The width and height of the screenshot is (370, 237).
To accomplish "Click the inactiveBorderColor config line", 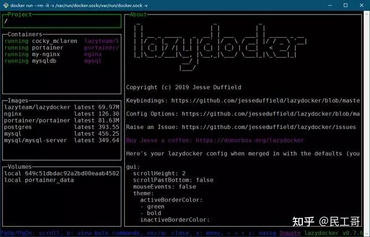I will pyautogui.click(x=175, y=220).
